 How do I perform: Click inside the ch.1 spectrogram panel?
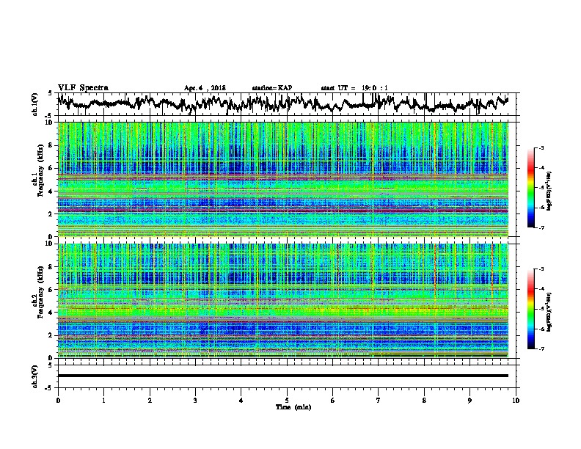pos(282,179)
